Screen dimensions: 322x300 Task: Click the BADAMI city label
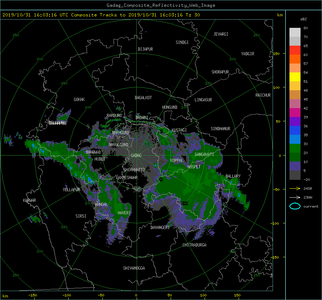(142, 118)
